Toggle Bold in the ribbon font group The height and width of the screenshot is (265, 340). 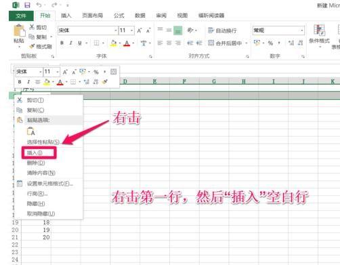click(62, 43)
